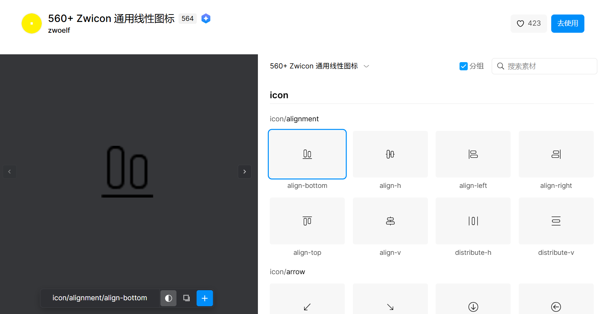Select the down-left arrow icon tile
This screenshot has width=606, height=314.
(x=307, y=299)
